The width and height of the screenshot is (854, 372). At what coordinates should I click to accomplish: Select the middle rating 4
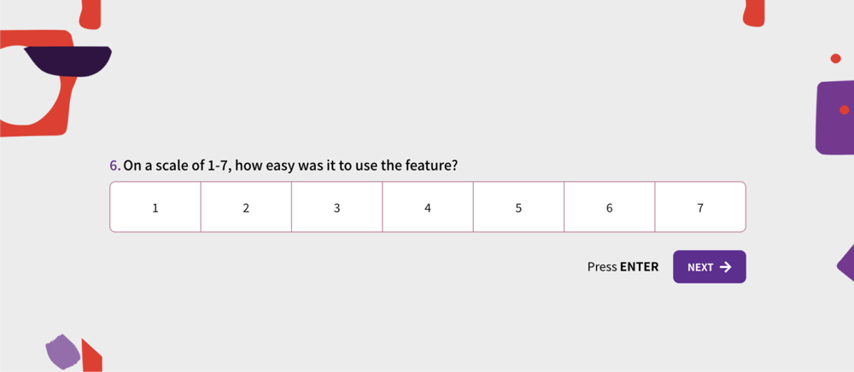[428, 207]
